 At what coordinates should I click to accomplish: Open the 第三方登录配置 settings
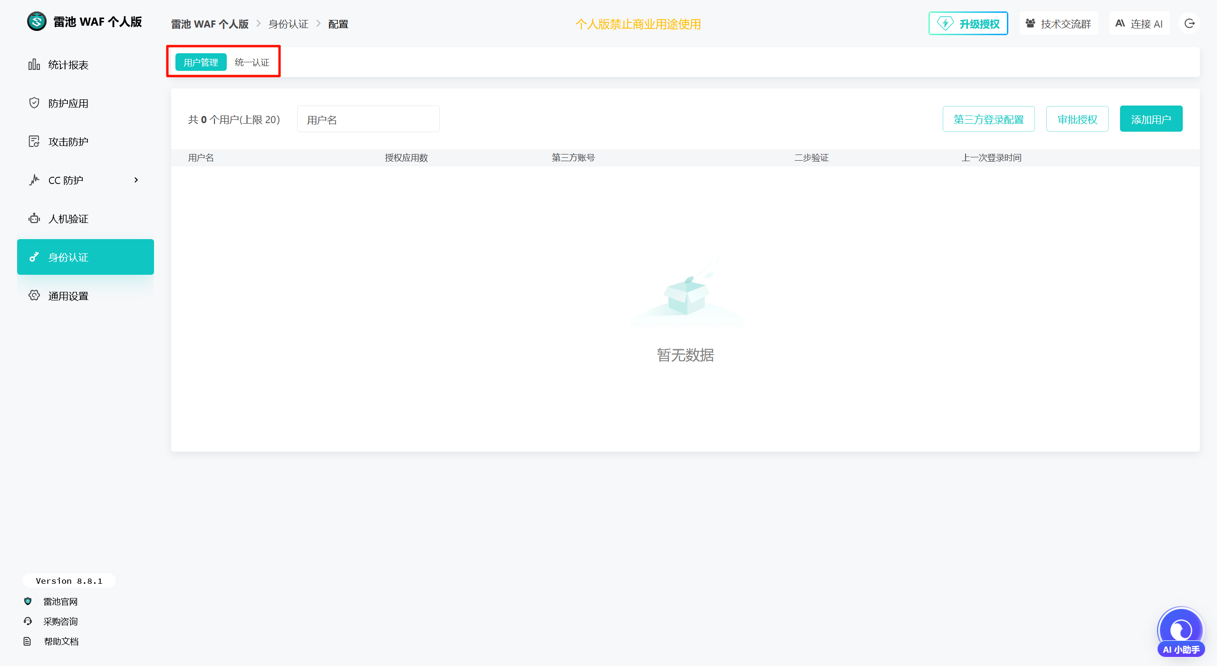(x=988, y=119)
